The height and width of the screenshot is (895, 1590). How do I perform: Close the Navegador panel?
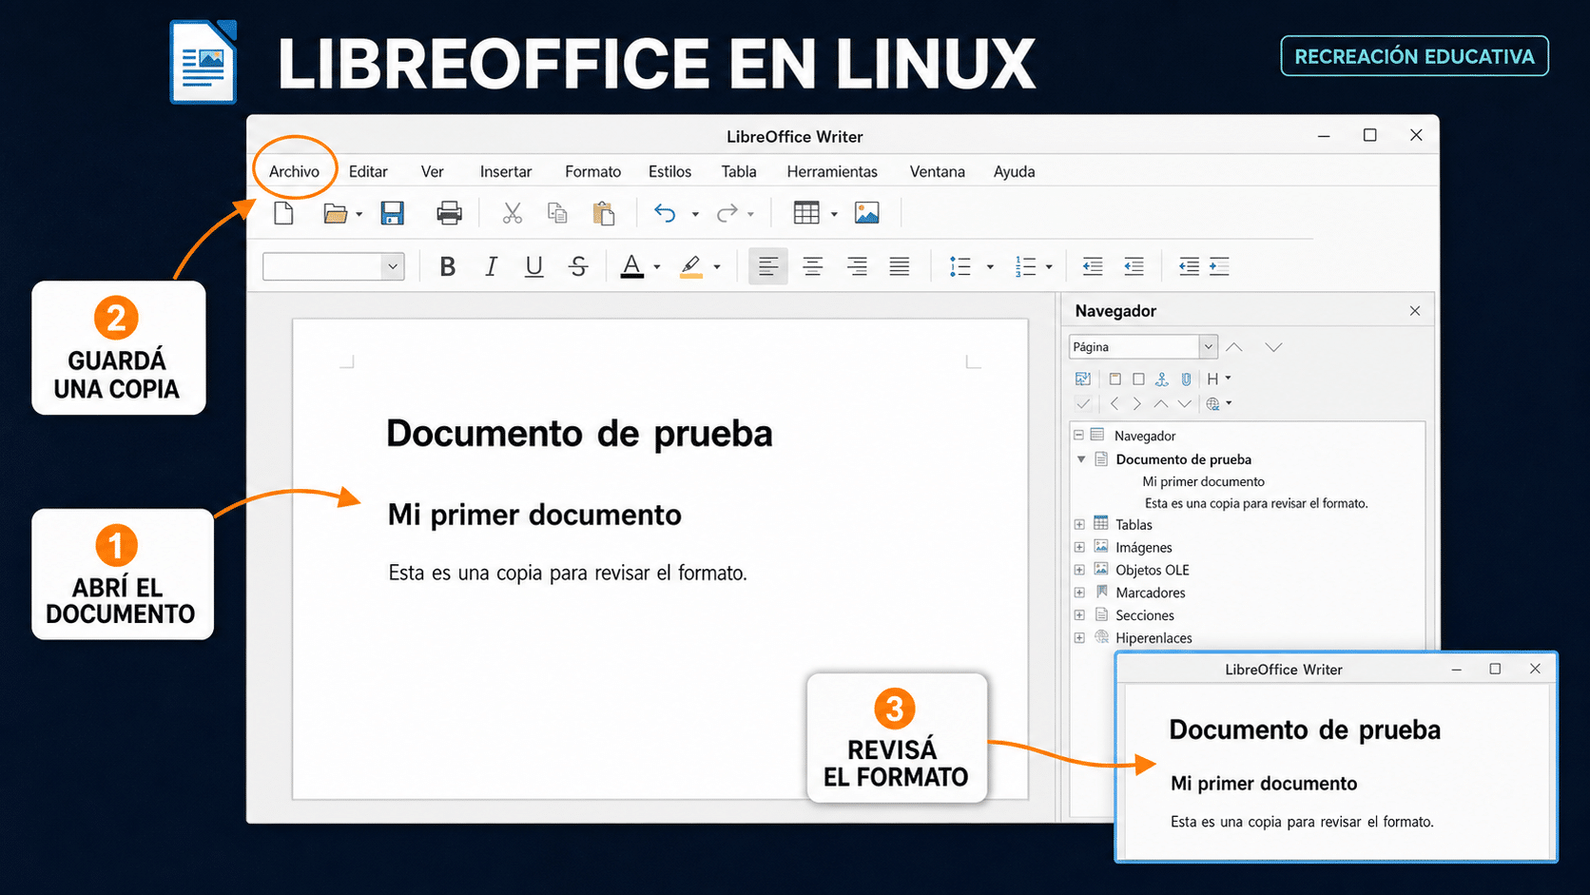[x=1415, y=311]
